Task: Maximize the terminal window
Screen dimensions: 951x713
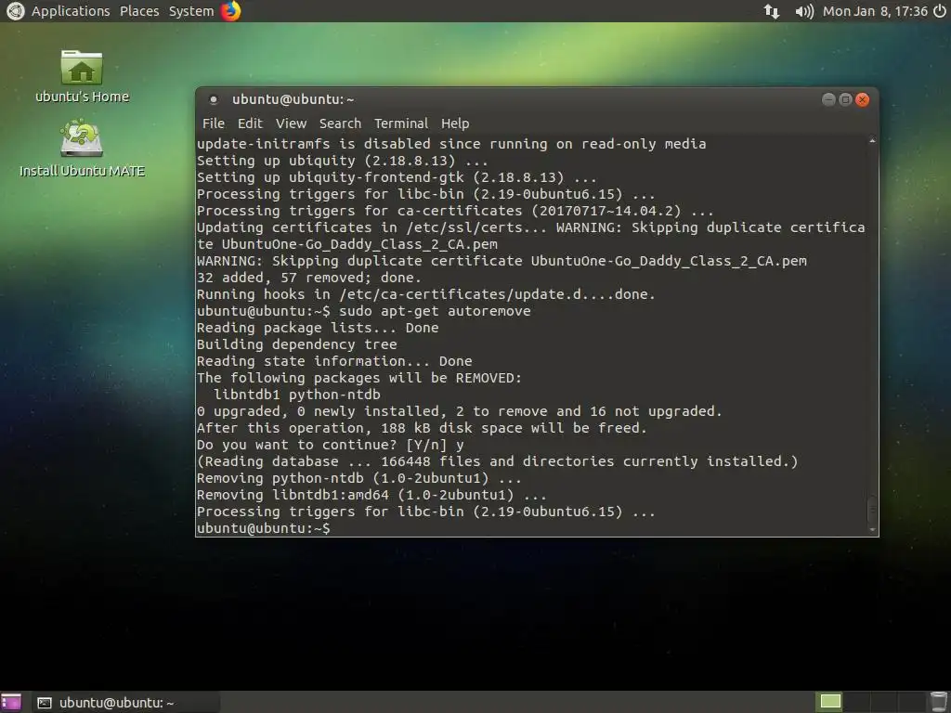Action: point(845,99)
